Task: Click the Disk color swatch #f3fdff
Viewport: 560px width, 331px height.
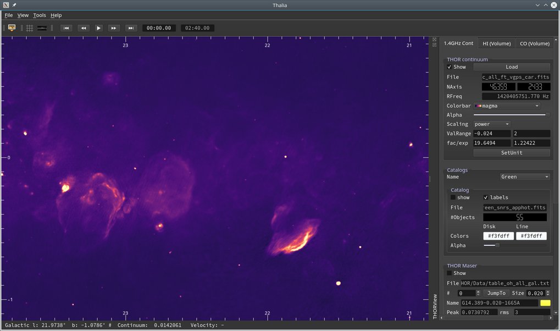Action: [x=498, y=236]
